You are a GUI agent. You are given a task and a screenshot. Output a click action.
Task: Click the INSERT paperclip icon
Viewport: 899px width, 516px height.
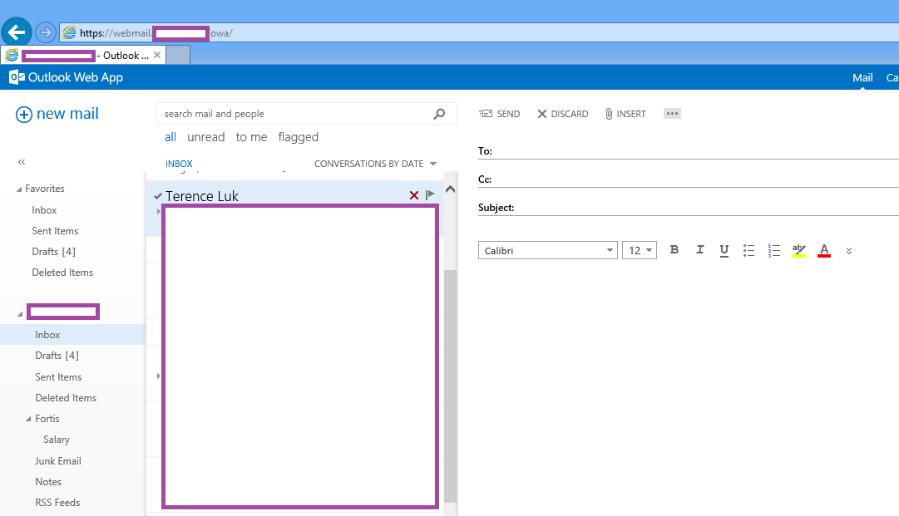609,114
